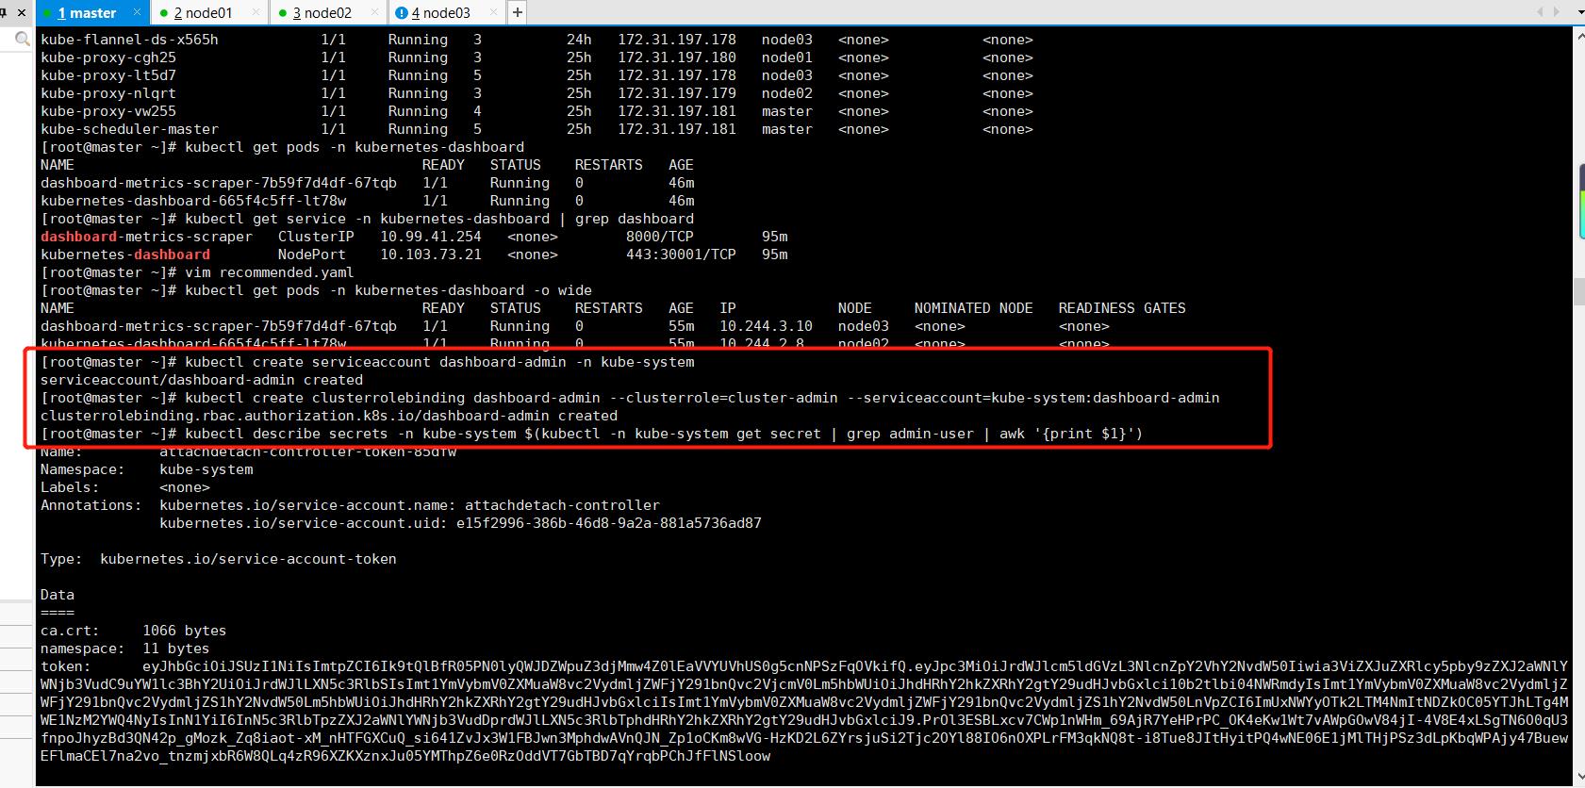
Task: Click the NodePort service type text
Action: pos(312,254)
